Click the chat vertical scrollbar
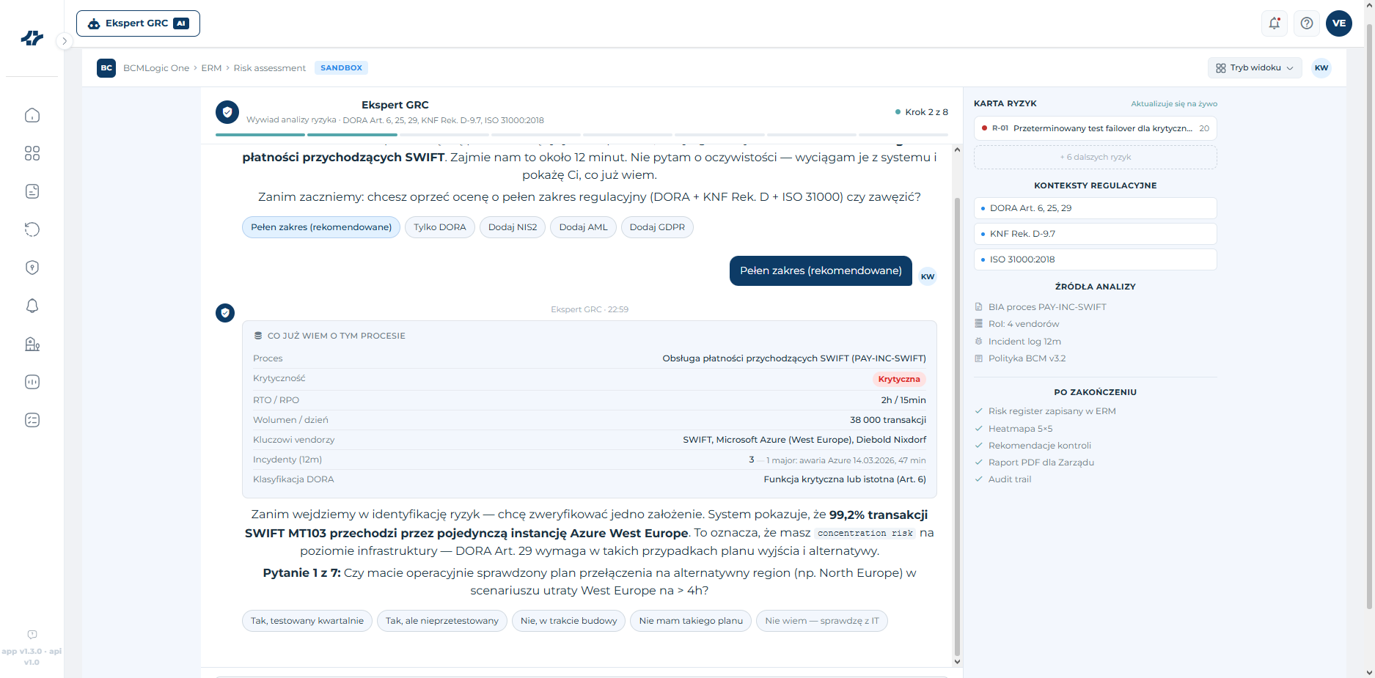This screenshot has width=1375, height=678. [957, 425]
